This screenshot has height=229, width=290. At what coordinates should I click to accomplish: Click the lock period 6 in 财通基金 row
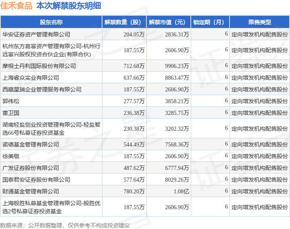point(226,191)
